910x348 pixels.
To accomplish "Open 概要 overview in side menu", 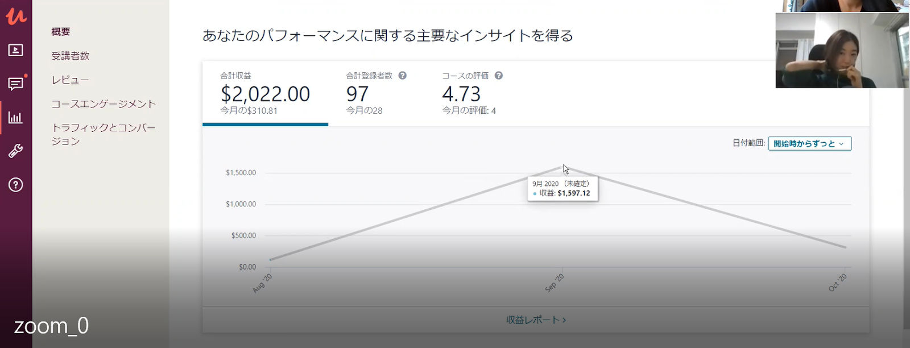I will click(61, 32).
